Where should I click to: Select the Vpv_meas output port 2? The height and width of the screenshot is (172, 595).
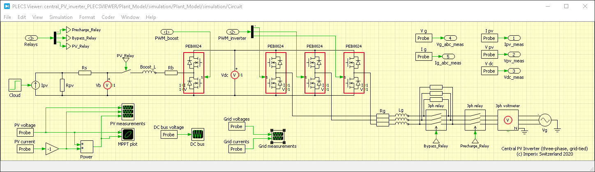pos(514,54)
